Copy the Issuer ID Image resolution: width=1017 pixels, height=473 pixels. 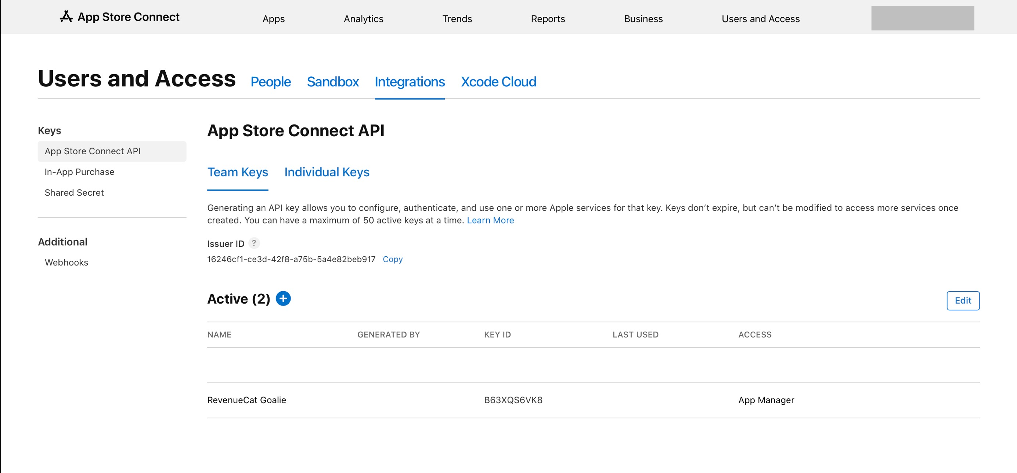coord(392,259)
